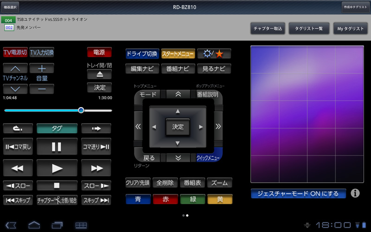Open the My タグリスト tab

coord(350,28)
